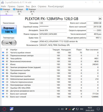This screenshot has width=103, height=112.
Task: Click the status dot beside Износ row
Action: [3, 64]
